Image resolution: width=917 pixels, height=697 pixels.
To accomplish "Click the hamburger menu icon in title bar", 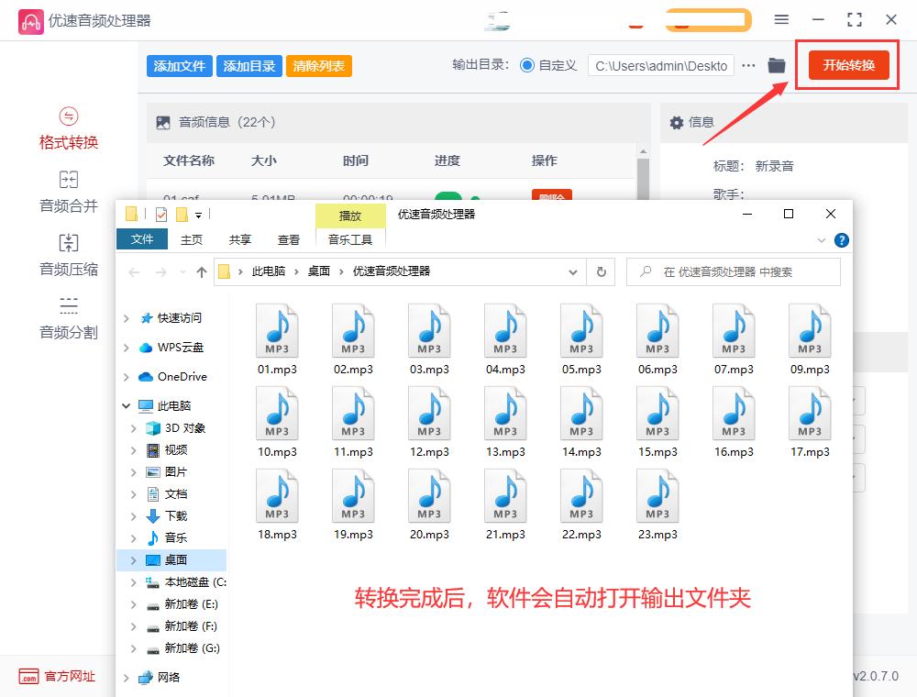I will point(781,18).
